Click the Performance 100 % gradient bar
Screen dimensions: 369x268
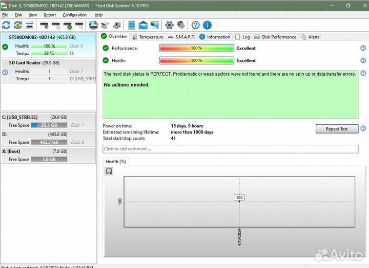pos(196,48)
